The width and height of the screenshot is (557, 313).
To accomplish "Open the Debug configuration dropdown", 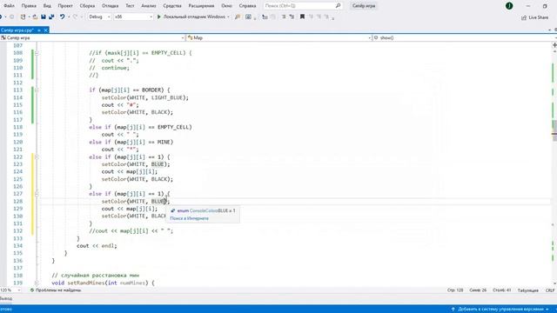I will 99,17.
